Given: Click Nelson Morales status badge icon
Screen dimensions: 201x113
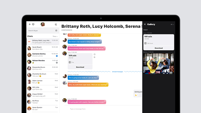Looking at the screenshot, I should 57,63.
